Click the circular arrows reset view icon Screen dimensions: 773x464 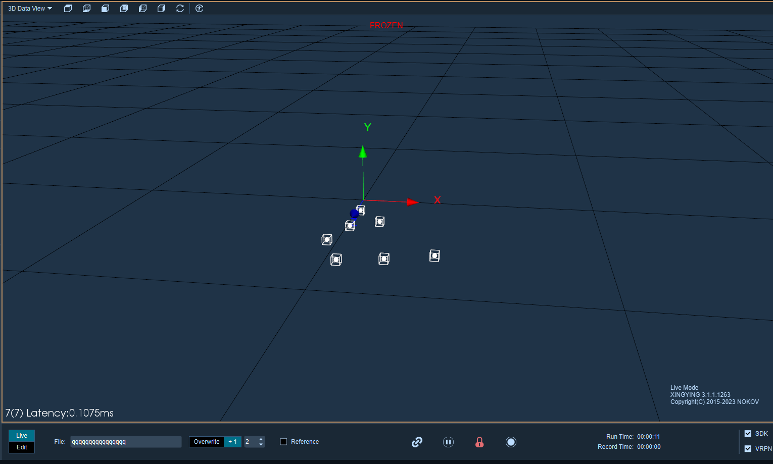(x=180, y=8)
